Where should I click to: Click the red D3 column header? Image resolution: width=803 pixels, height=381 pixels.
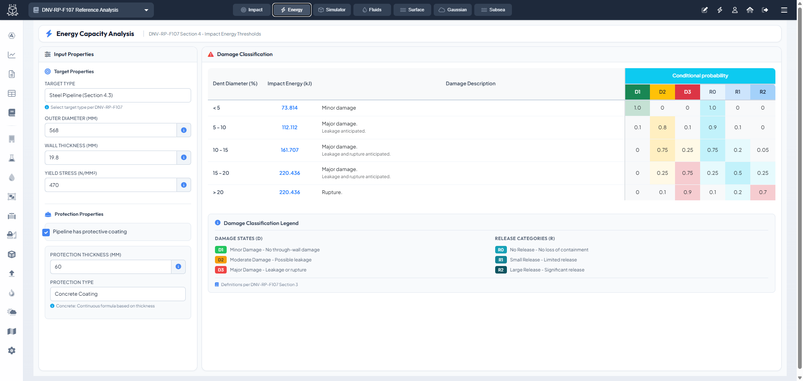click(x=687, y=92)
